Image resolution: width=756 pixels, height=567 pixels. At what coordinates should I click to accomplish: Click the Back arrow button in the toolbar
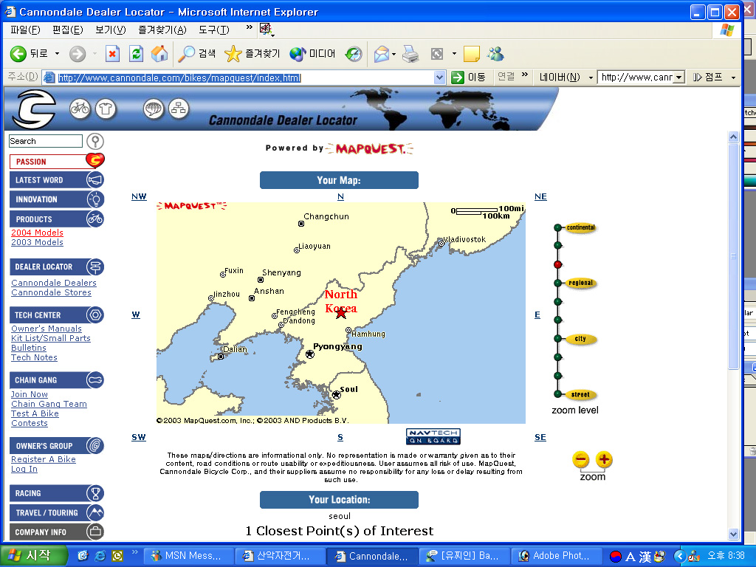pos(18,53)
